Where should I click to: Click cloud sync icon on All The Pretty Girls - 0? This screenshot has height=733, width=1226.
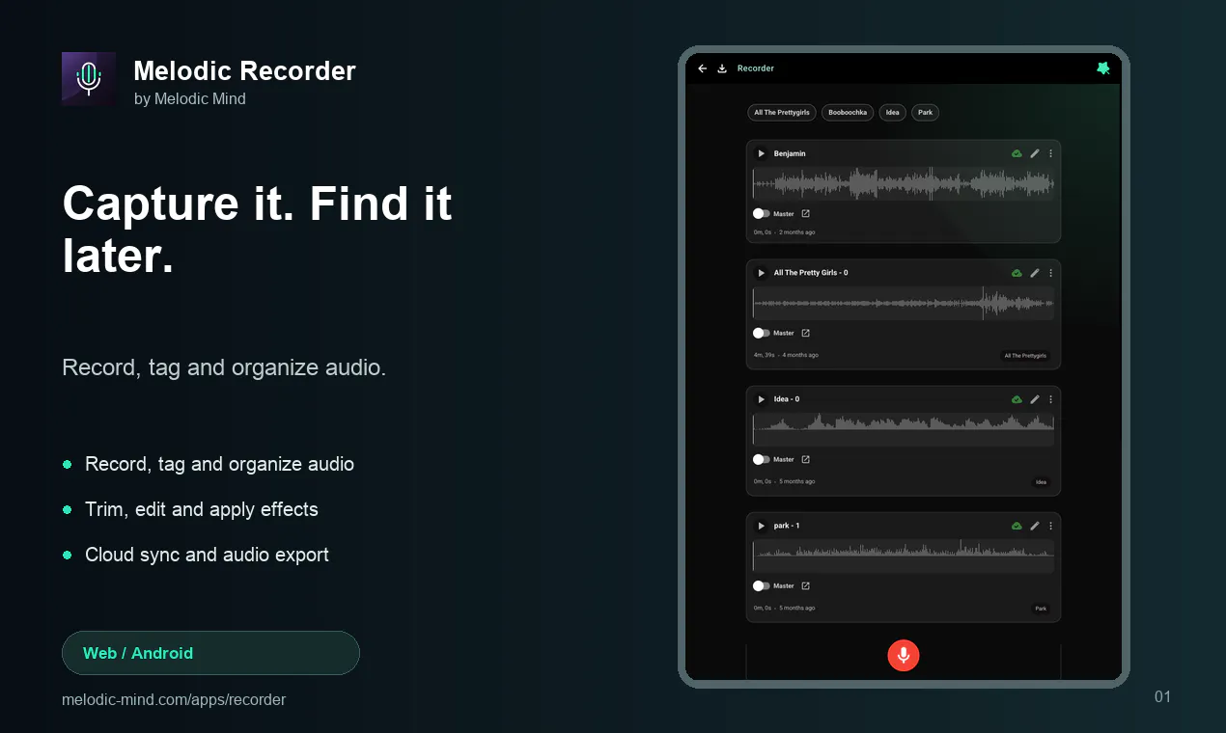click(1017, 273)
